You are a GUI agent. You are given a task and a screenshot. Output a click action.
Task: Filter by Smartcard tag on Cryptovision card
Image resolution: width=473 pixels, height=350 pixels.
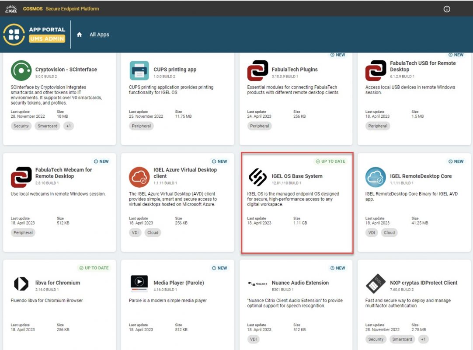[47, 126]
